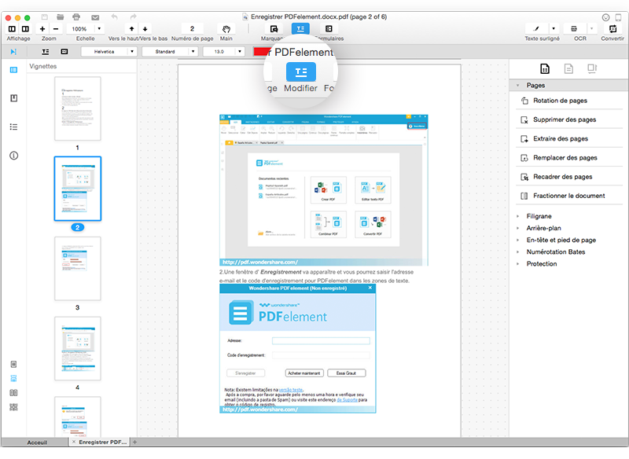Image resolution: width=629 pixels, height=459 pixels.
Task: Go to the previous page with up arrow
Action: [131, 29]
